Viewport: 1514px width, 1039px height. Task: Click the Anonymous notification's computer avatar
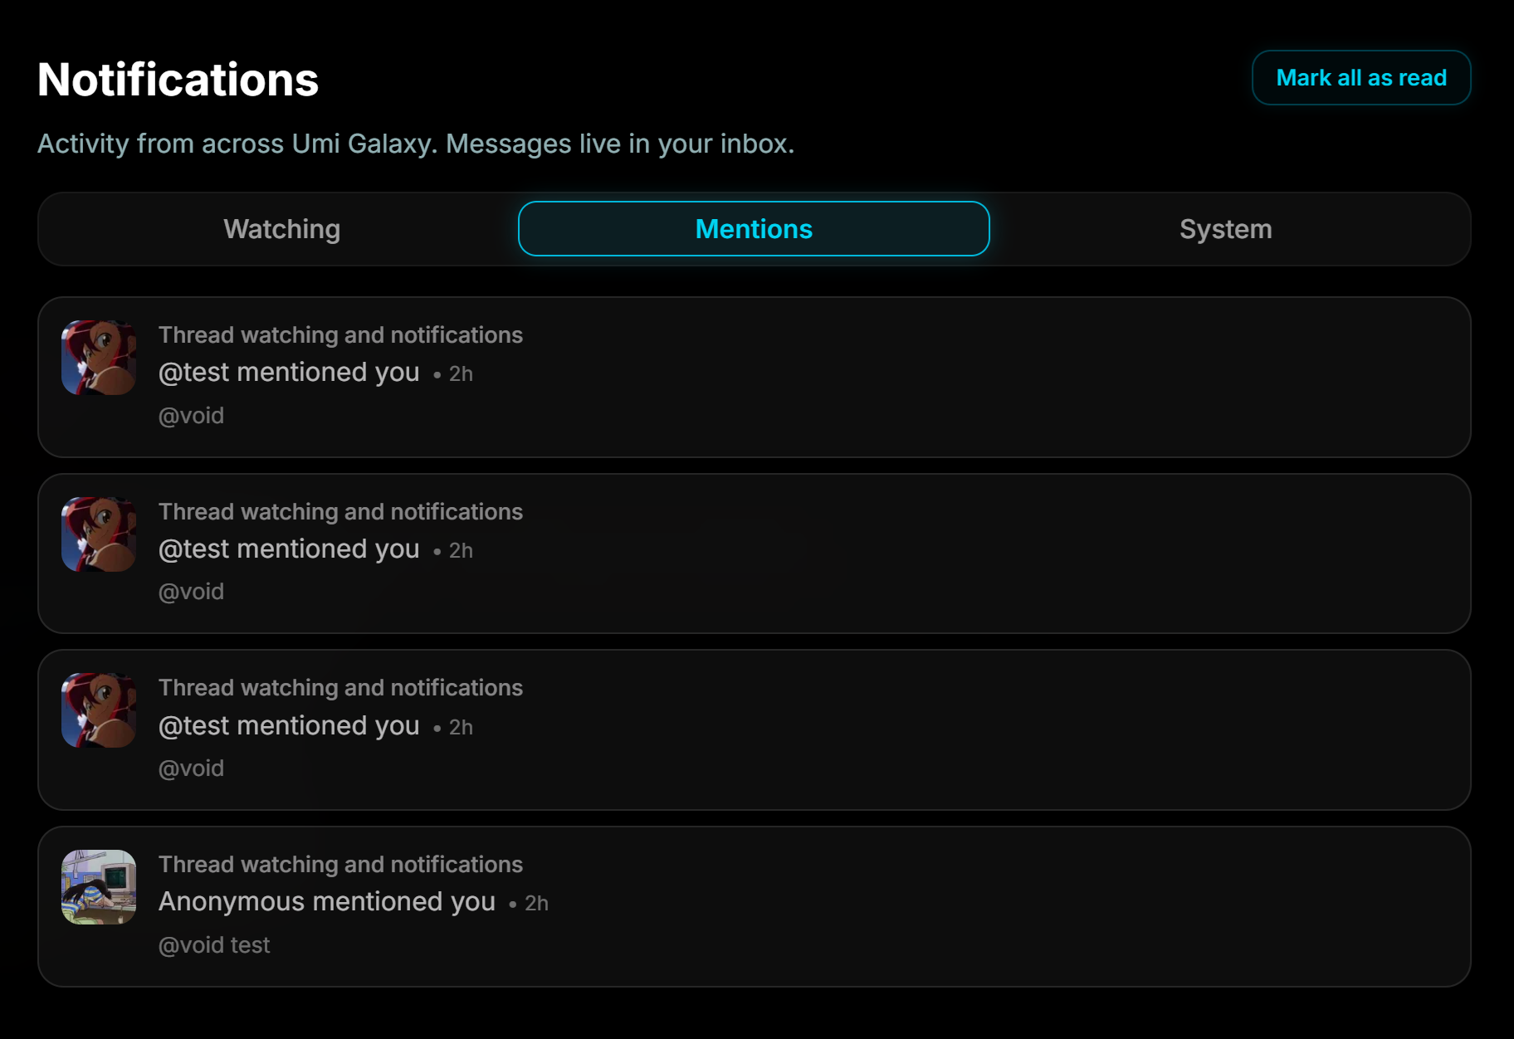(99, 887)
